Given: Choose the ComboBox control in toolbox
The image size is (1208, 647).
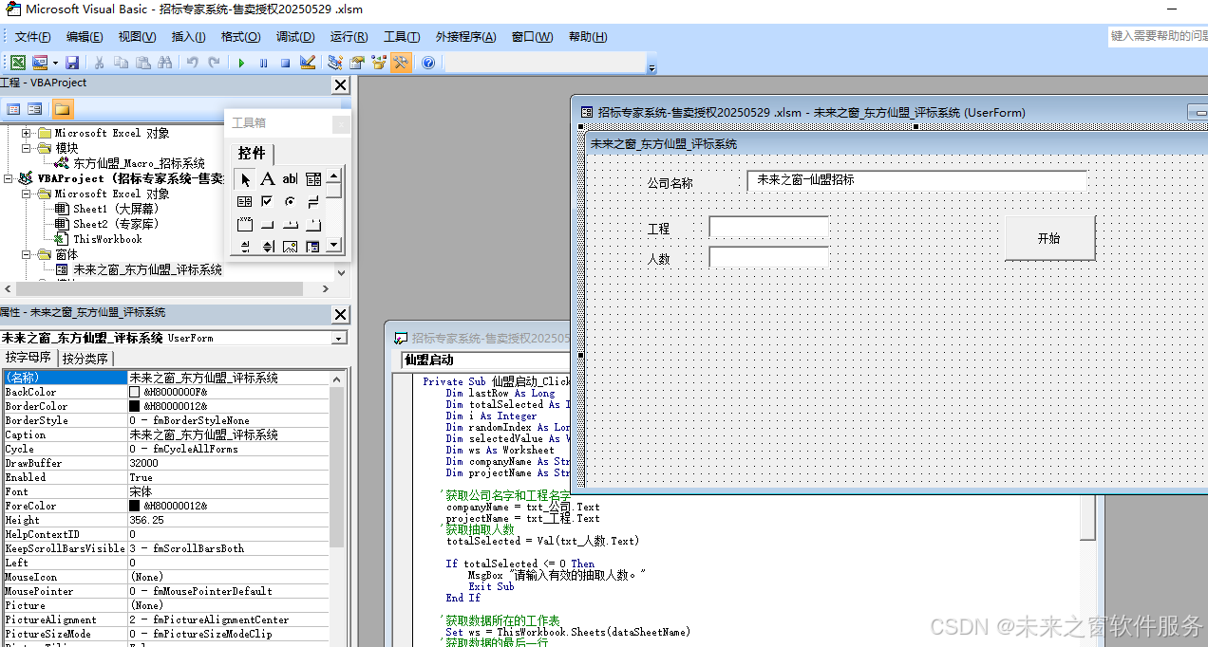Looking at the screenshot, I should click(312, 178).
